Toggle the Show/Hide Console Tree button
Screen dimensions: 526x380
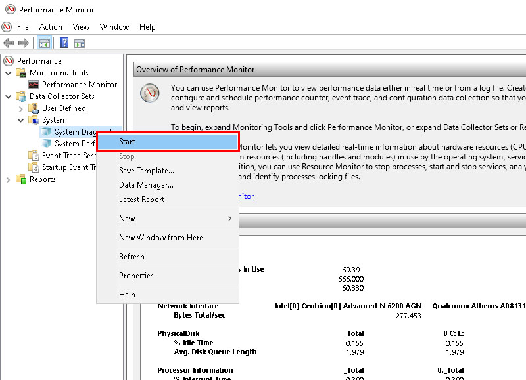click(45, 43)
